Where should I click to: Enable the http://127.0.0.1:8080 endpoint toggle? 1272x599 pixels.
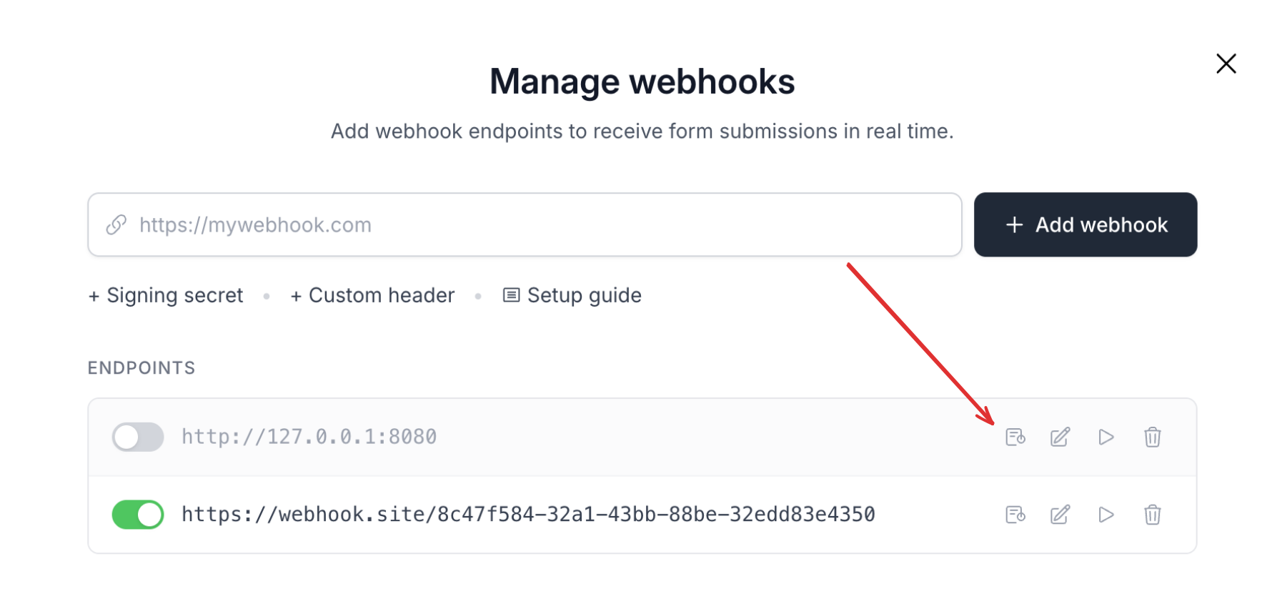point(138,437)
